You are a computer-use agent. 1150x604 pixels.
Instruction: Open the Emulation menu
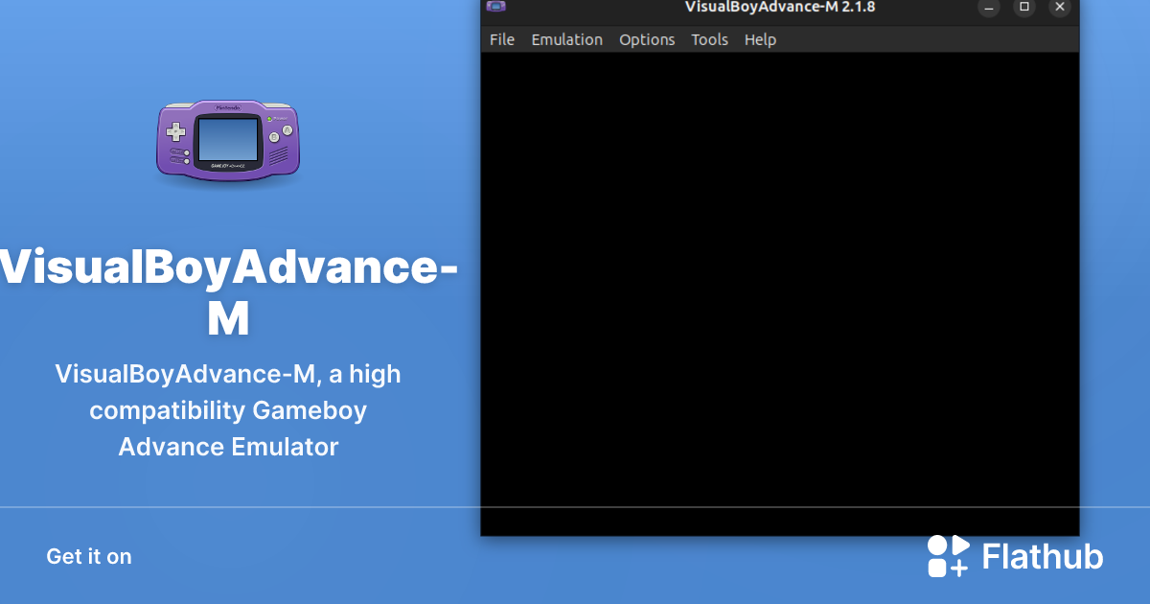[566, 39]
